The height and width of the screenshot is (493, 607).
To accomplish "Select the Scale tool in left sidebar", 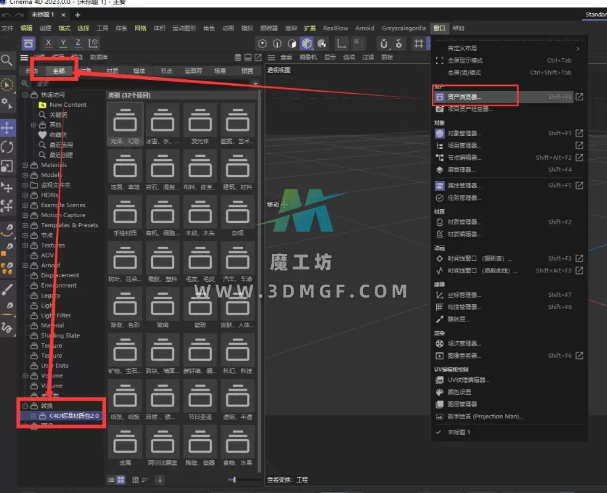I will pos(7,166).
